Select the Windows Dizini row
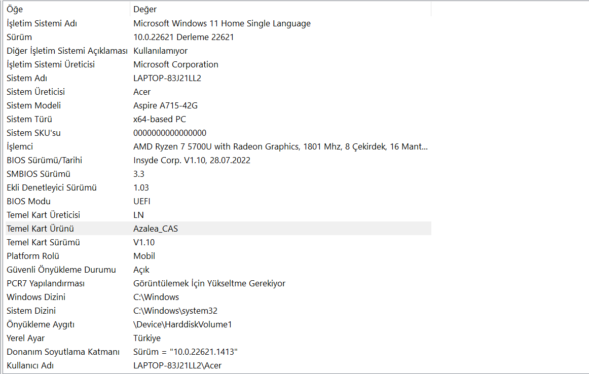 (36, 297)
